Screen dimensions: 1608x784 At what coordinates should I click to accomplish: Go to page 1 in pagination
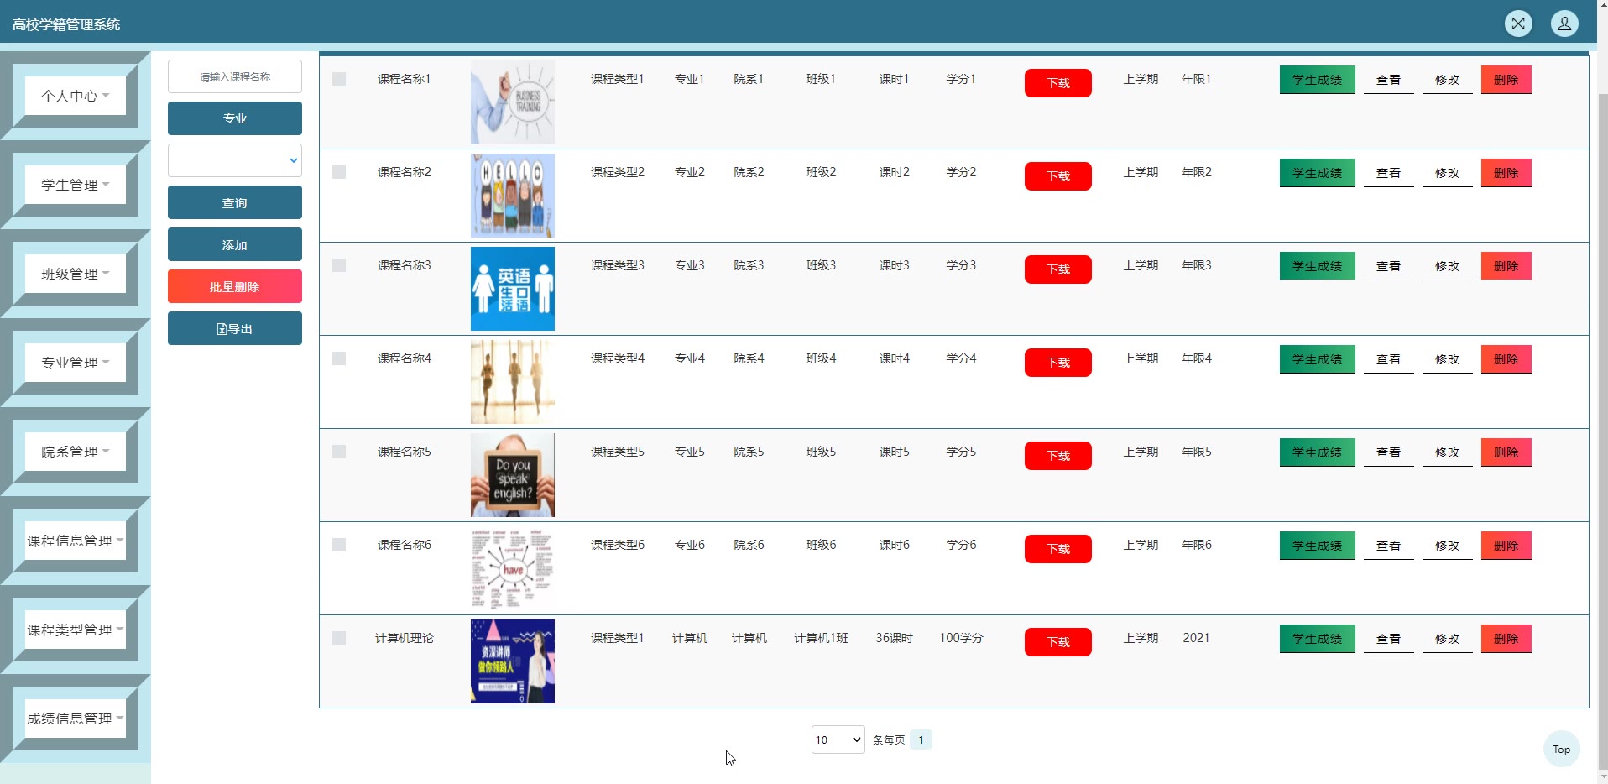click(921, 740)
